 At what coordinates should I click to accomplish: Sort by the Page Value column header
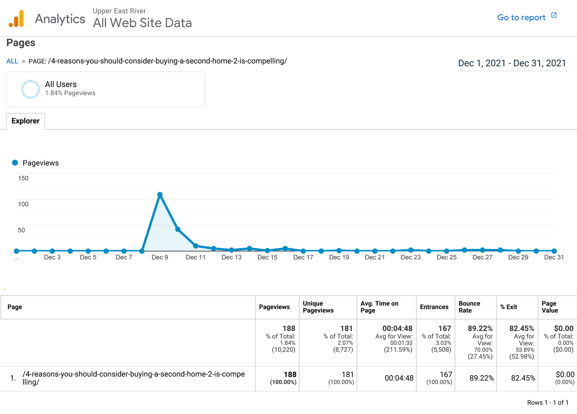coord(550,307)
